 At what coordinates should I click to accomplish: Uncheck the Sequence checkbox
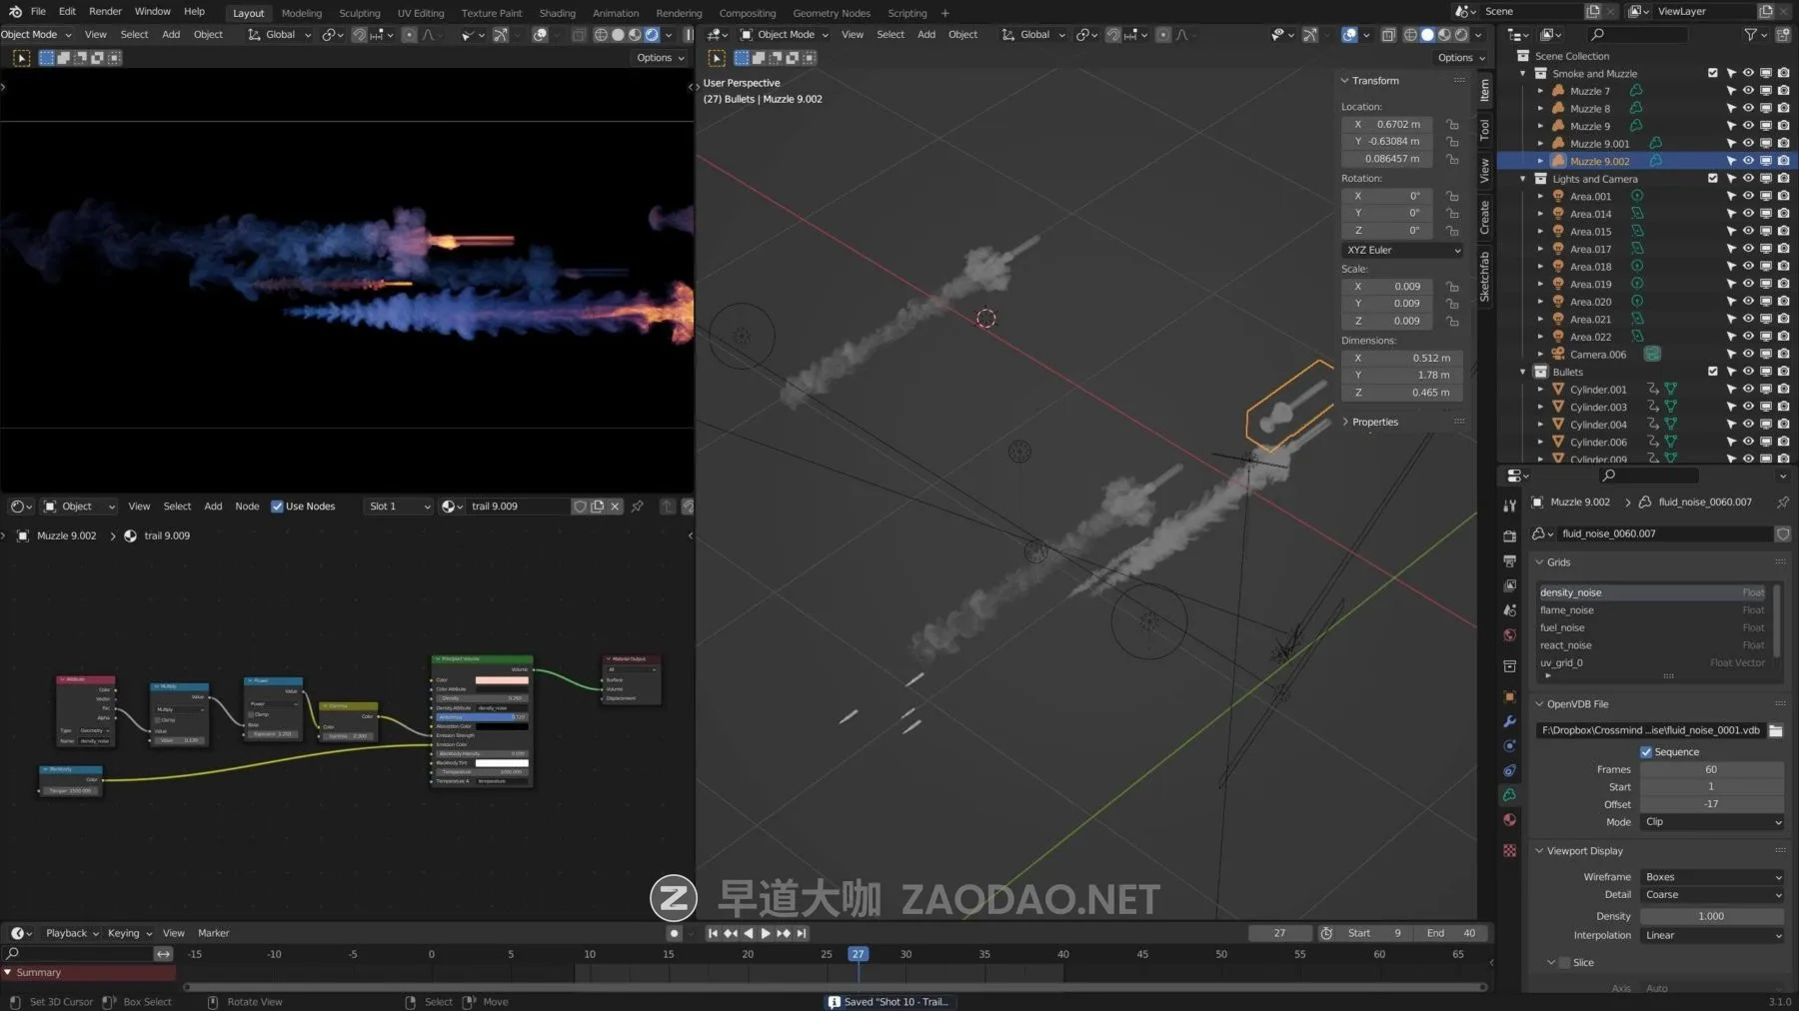pyautogui.click(x=1646, y=752)
